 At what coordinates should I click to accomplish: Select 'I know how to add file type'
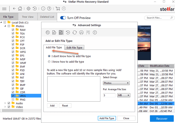pos(49,62)
